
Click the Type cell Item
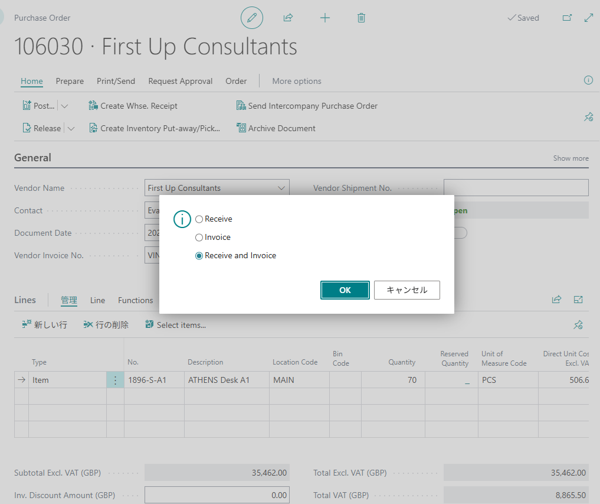tap(67, 380)
